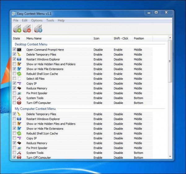
Task: Uncheck the Desktop Copy IP checkbox
Action: click(x=14, y=83)
